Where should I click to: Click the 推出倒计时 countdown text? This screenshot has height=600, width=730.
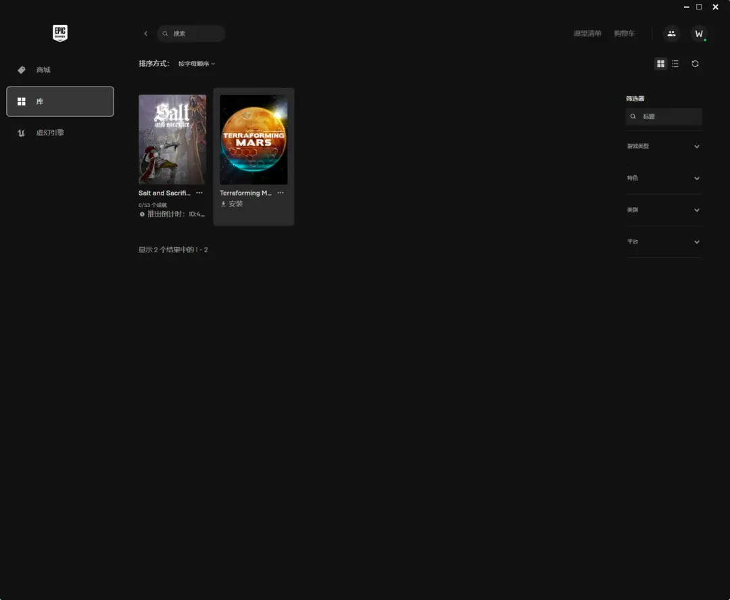pyautogui.click(x=172, y=214)
